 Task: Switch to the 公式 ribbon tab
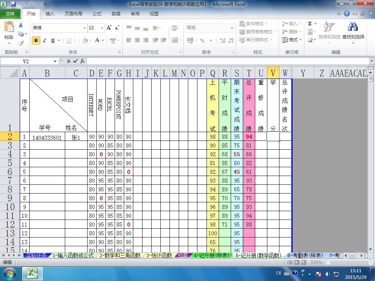pyautogui.click(x=97, y=14)
